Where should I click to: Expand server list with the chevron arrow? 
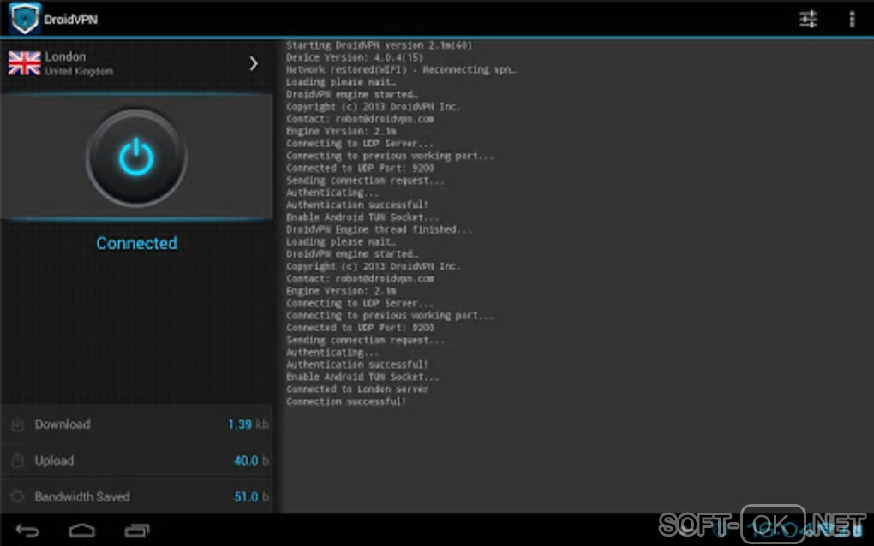pyautogui.click(x=254, y=63)
